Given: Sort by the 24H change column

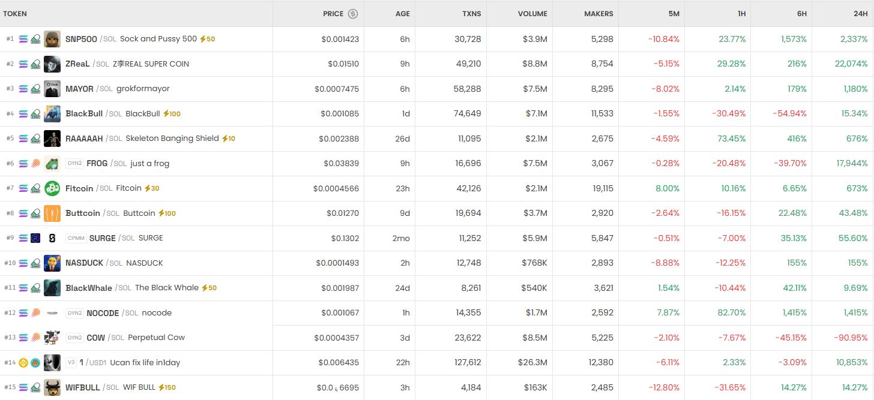Looking at the screenshot, I should coord(860,14).
